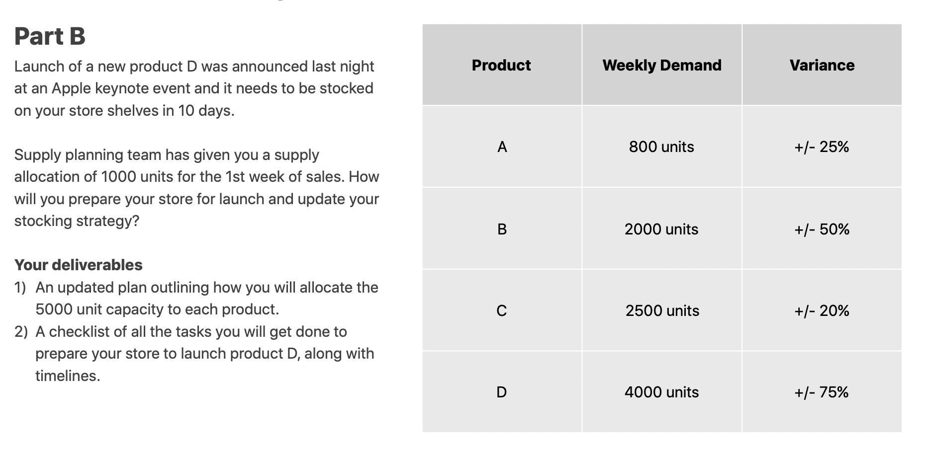This screenshot has width=930, height=456.
Task: Click the Product D cell
Action: pyautogui.click(x=501, y=392)
